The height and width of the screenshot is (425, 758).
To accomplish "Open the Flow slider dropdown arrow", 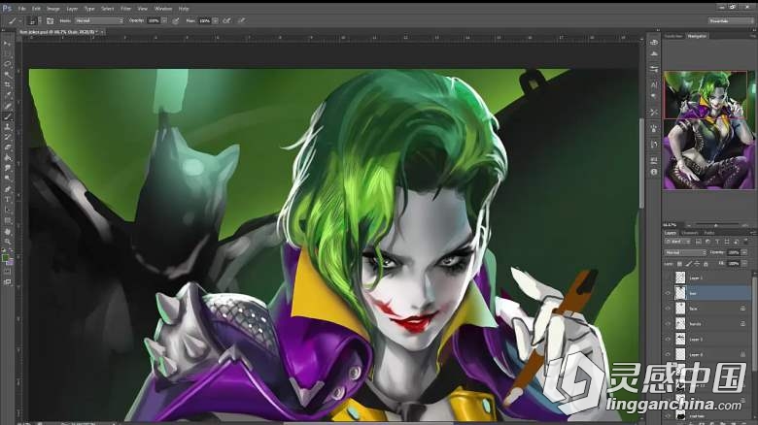I will point(215,20).
